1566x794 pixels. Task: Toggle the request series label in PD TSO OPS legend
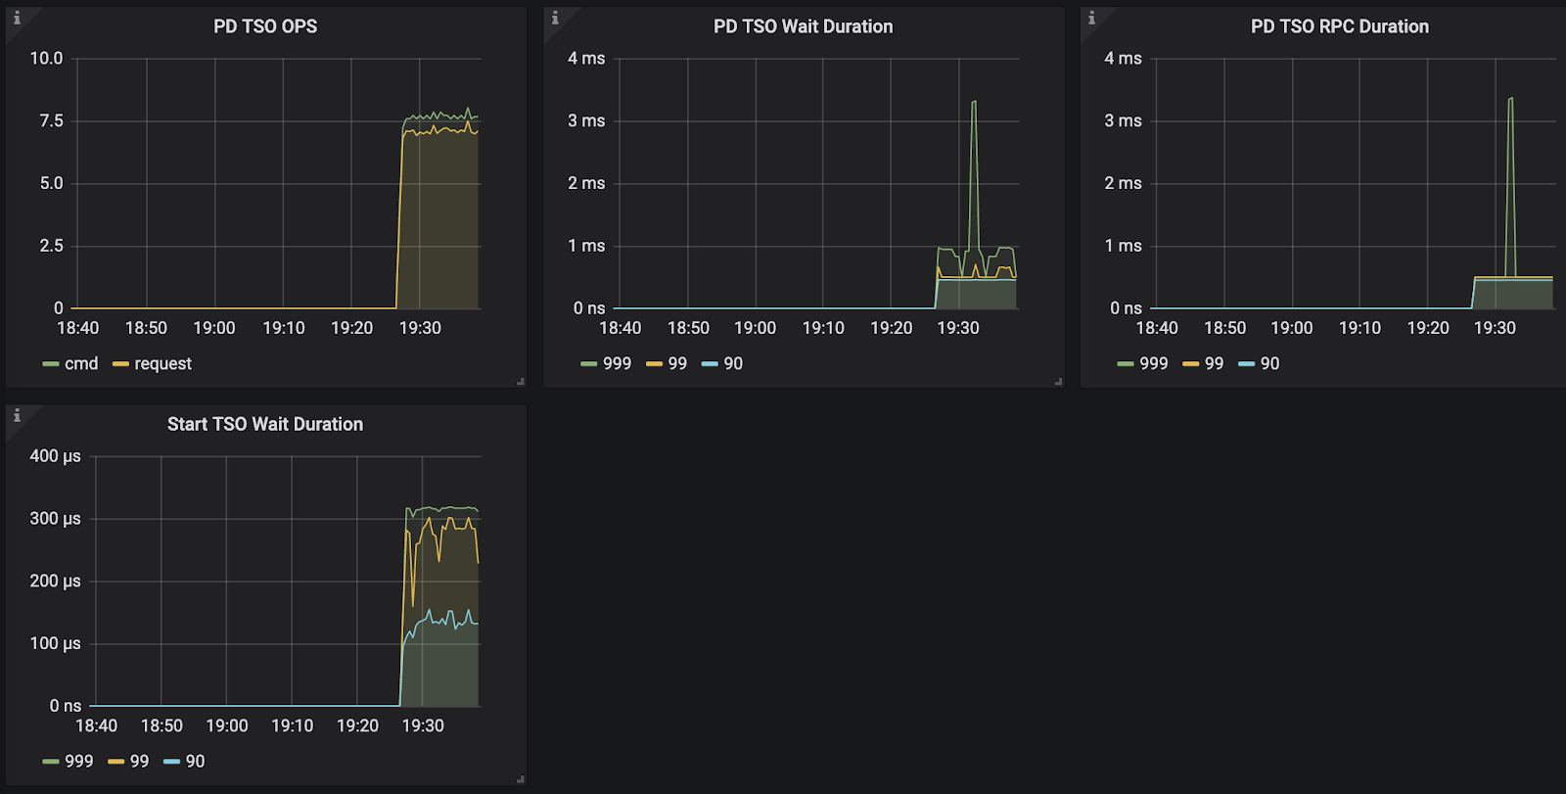[162, 363]
